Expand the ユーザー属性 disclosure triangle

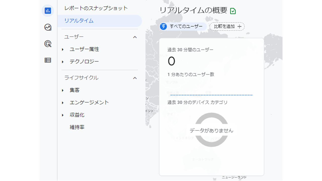pos(62,49)
